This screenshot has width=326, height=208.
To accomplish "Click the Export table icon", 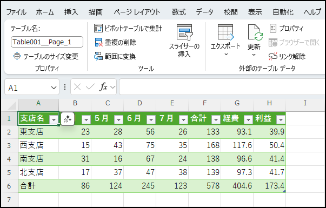I will coord(225,32).
